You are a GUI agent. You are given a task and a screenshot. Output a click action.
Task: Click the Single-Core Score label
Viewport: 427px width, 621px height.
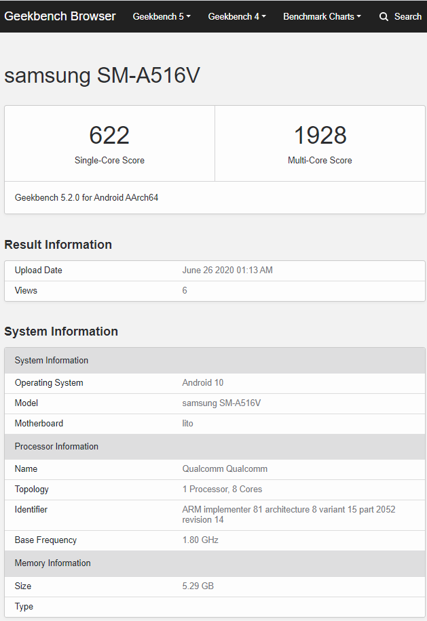(x=109, y=161)
